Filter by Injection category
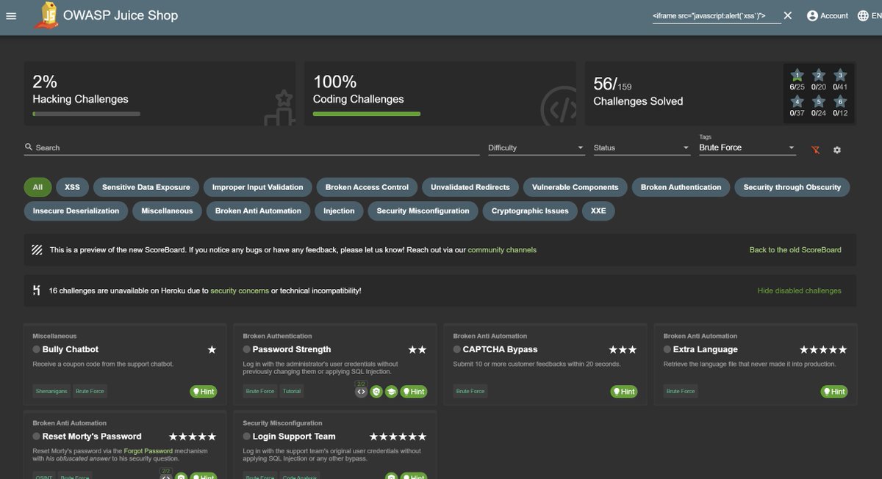The height and width of the screenshot is (479, 882). pos(339,211)
